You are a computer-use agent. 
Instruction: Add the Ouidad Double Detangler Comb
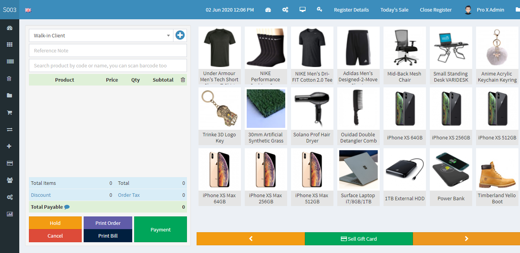click(x=358, y=116)
